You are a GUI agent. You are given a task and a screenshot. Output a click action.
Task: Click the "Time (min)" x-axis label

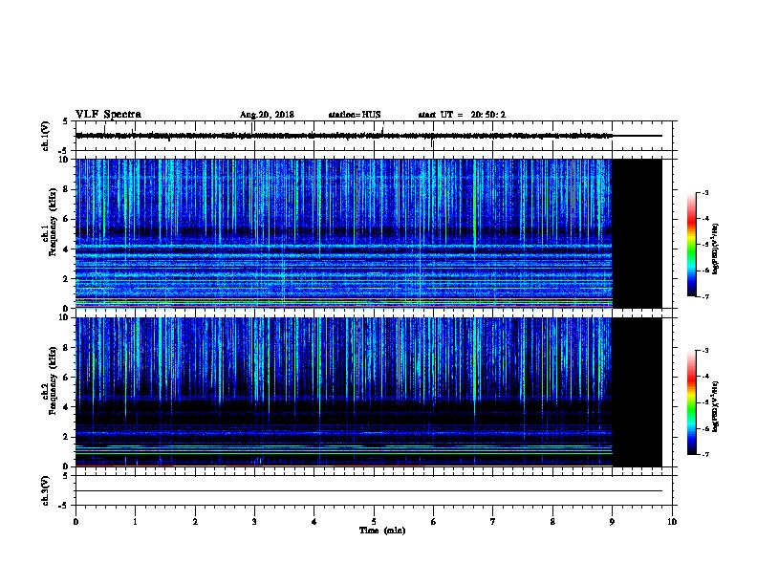point(382,530)
